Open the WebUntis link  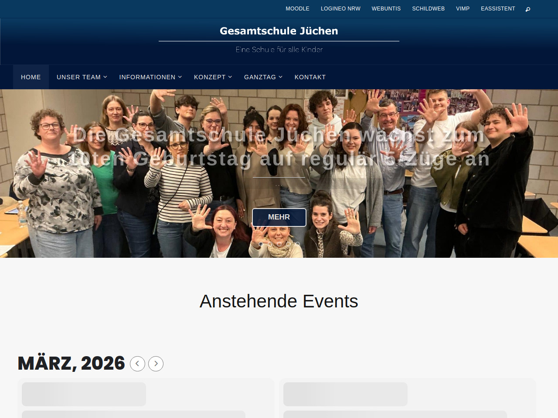click(x=386, y=9)
